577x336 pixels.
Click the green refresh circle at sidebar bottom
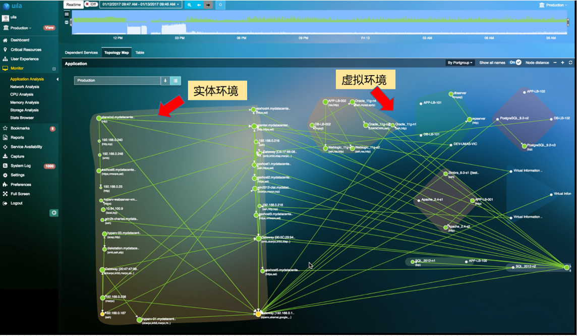point(54,212)
